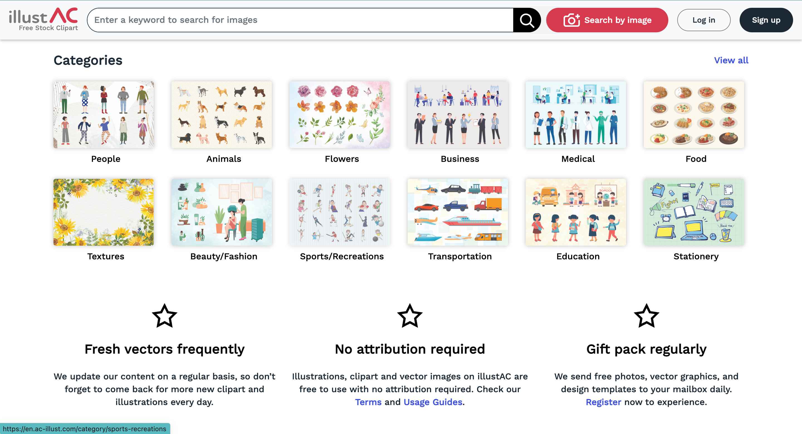Click the camera icon in Search by image

tap(571, 20)
